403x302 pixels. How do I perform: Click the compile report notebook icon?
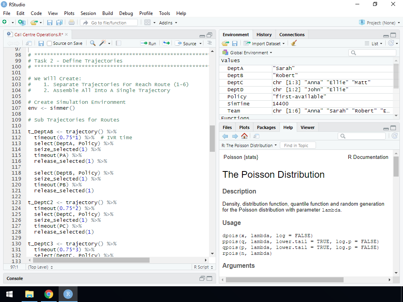click(x=118, y=43)
